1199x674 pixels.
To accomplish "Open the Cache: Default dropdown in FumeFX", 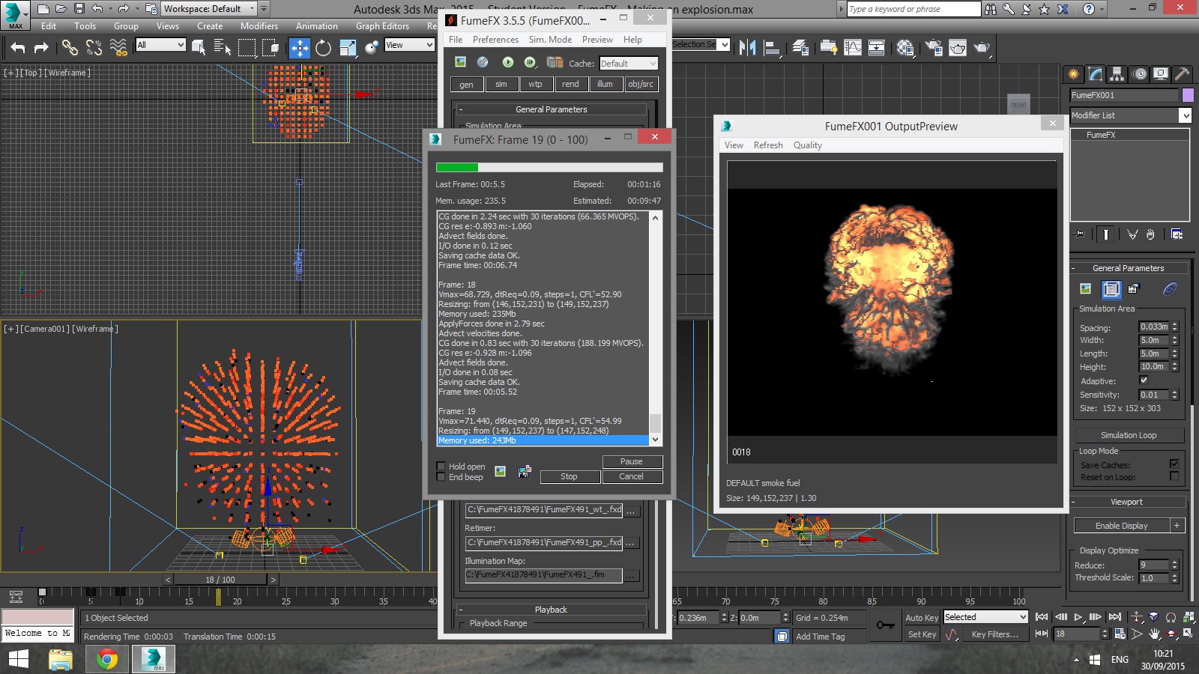I will click(x=628, y=64).
